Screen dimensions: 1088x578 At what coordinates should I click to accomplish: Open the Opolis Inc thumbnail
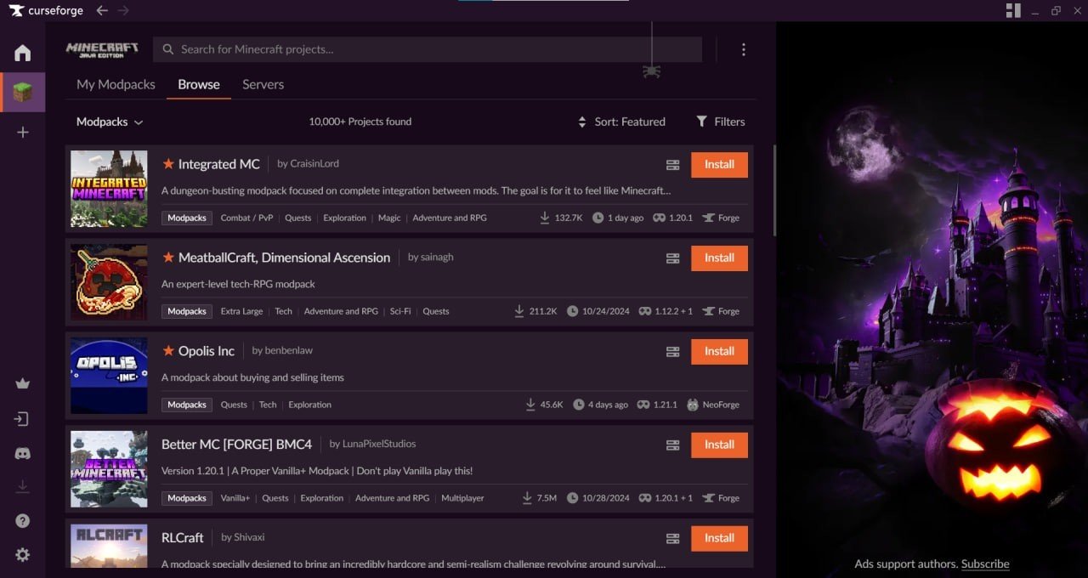click(x=109, y=376)
